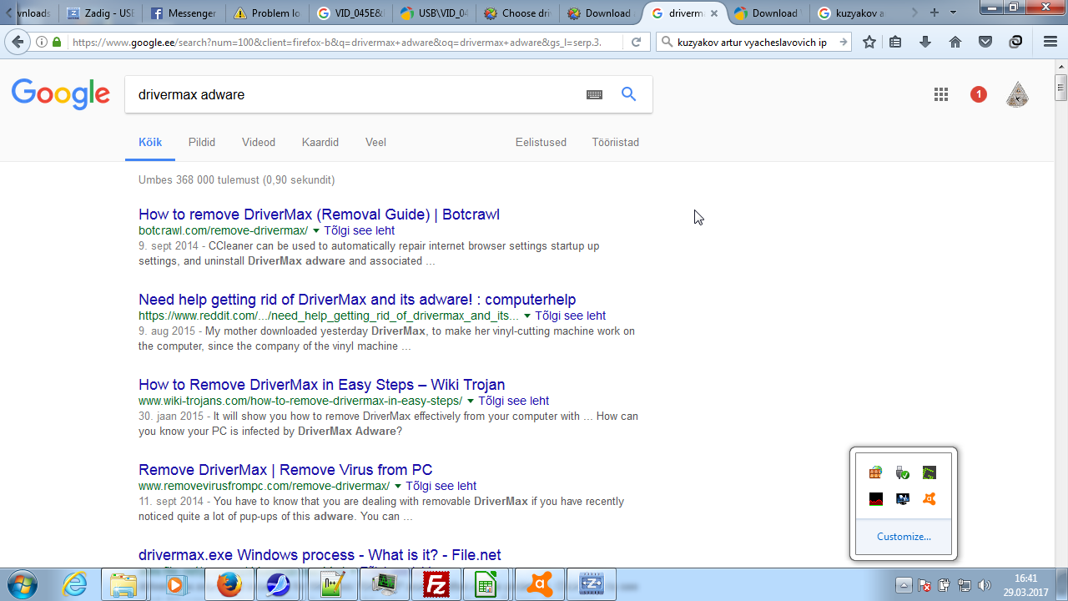
Task: Click the firewall brick icon in tray popup
Action: (x=875, y=473)
